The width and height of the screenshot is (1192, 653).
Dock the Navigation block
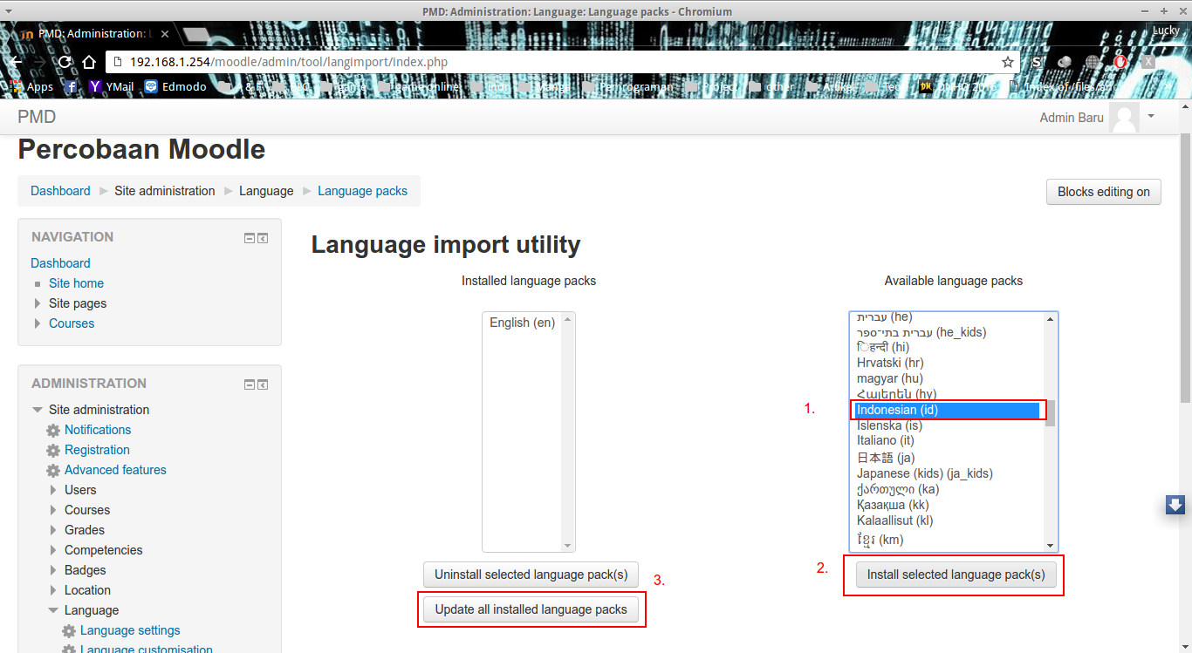coord(263,238)
